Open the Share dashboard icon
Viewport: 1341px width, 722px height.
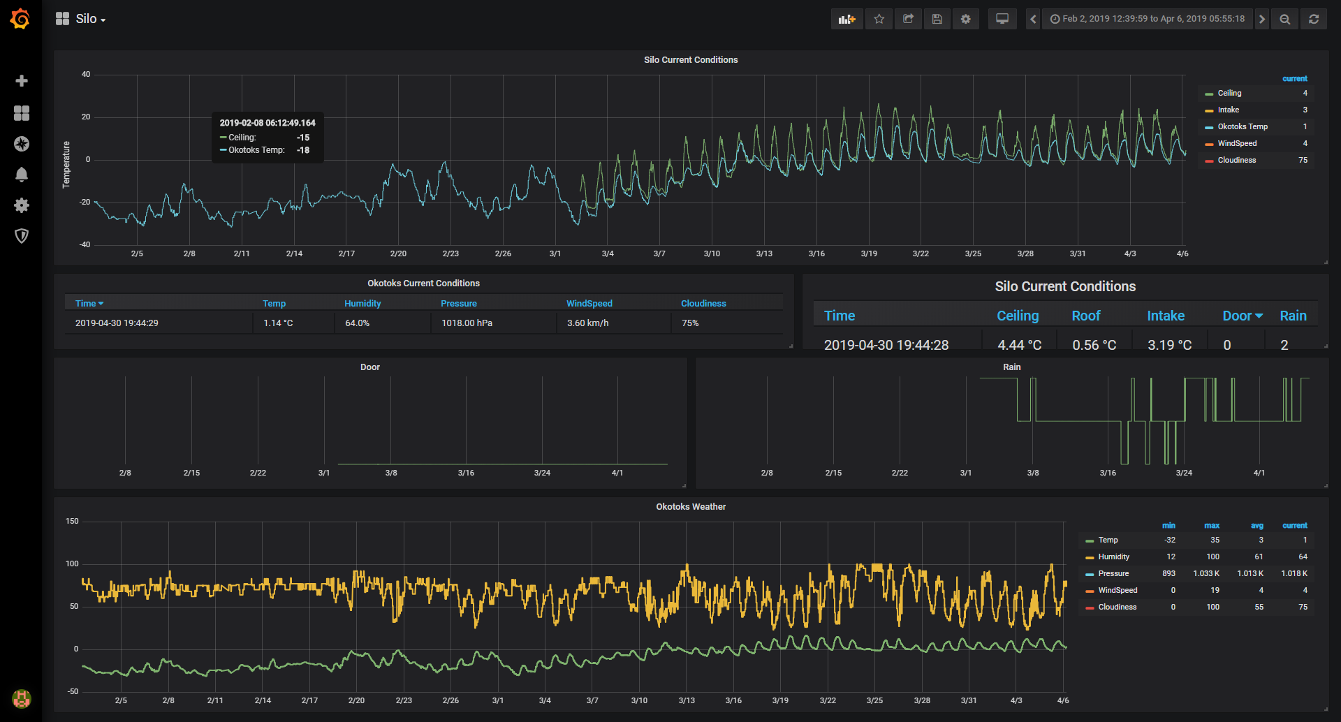click(908, 19)
